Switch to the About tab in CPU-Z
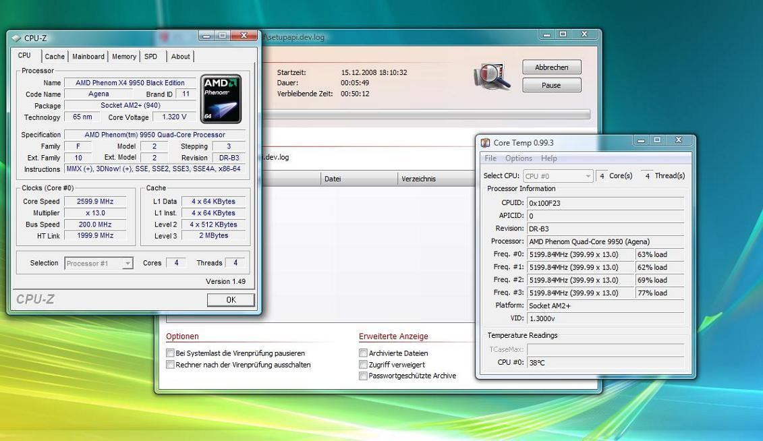 point(180,57)
